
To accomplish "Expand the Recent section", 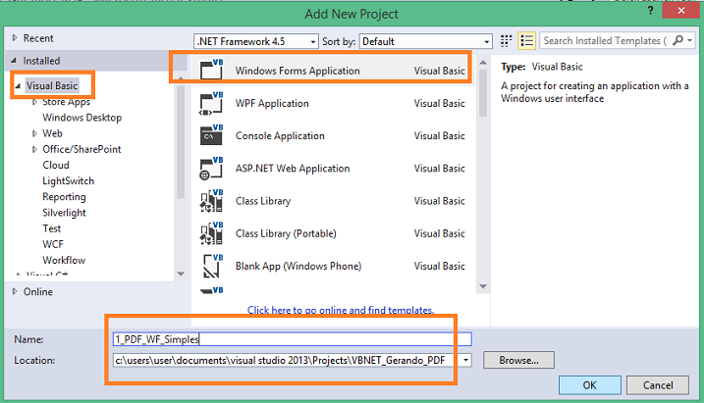I will tap(15, 38).
